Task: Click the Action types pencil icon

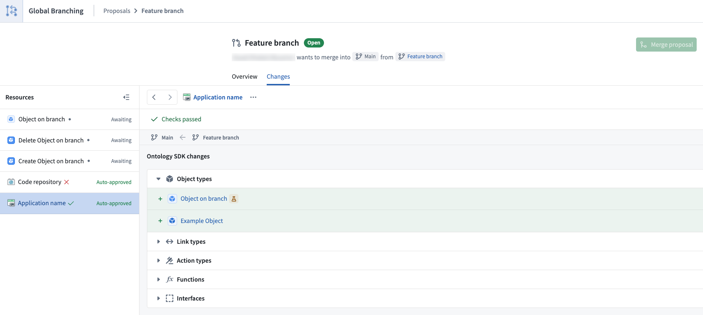Action: point(170,260)
